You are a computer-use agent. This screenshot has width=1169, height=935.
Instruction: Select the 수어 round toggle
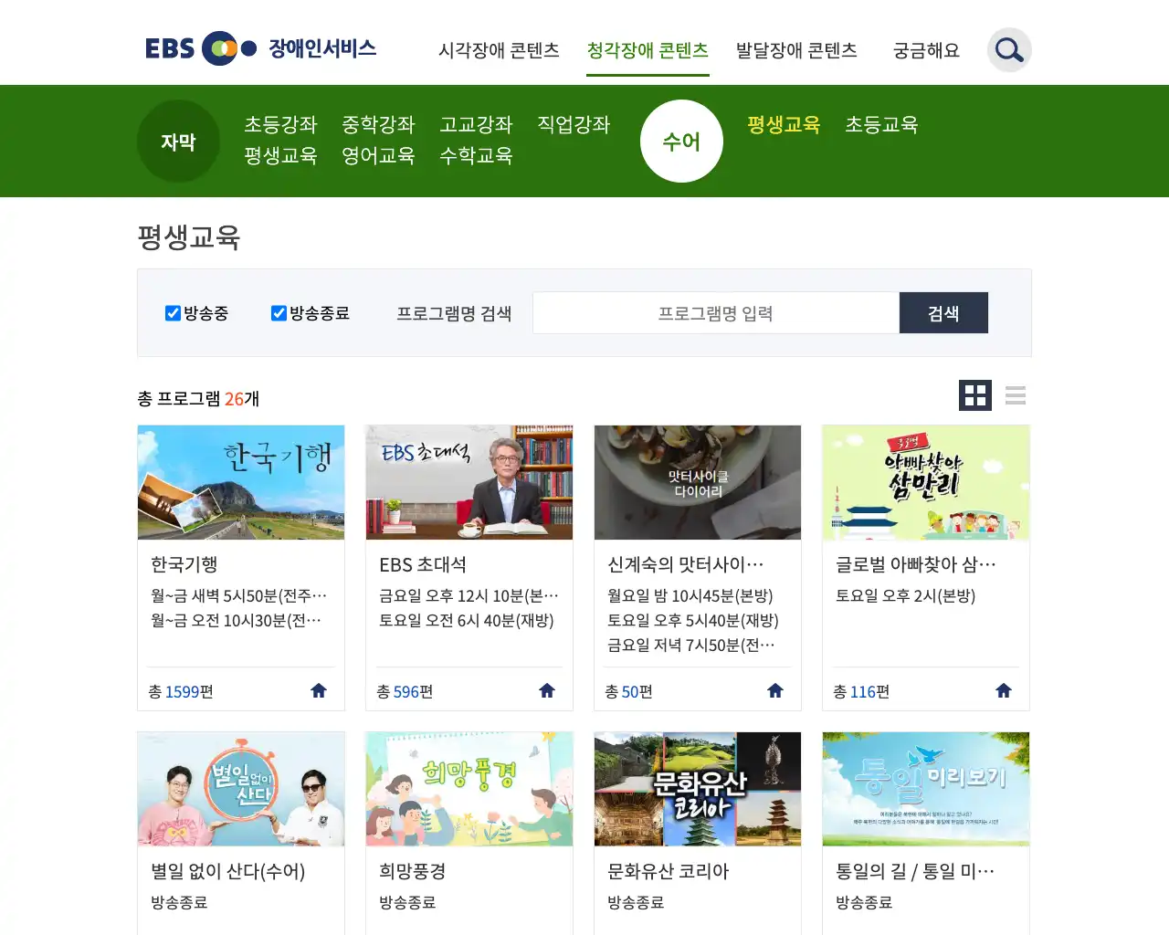coord(681,142)
